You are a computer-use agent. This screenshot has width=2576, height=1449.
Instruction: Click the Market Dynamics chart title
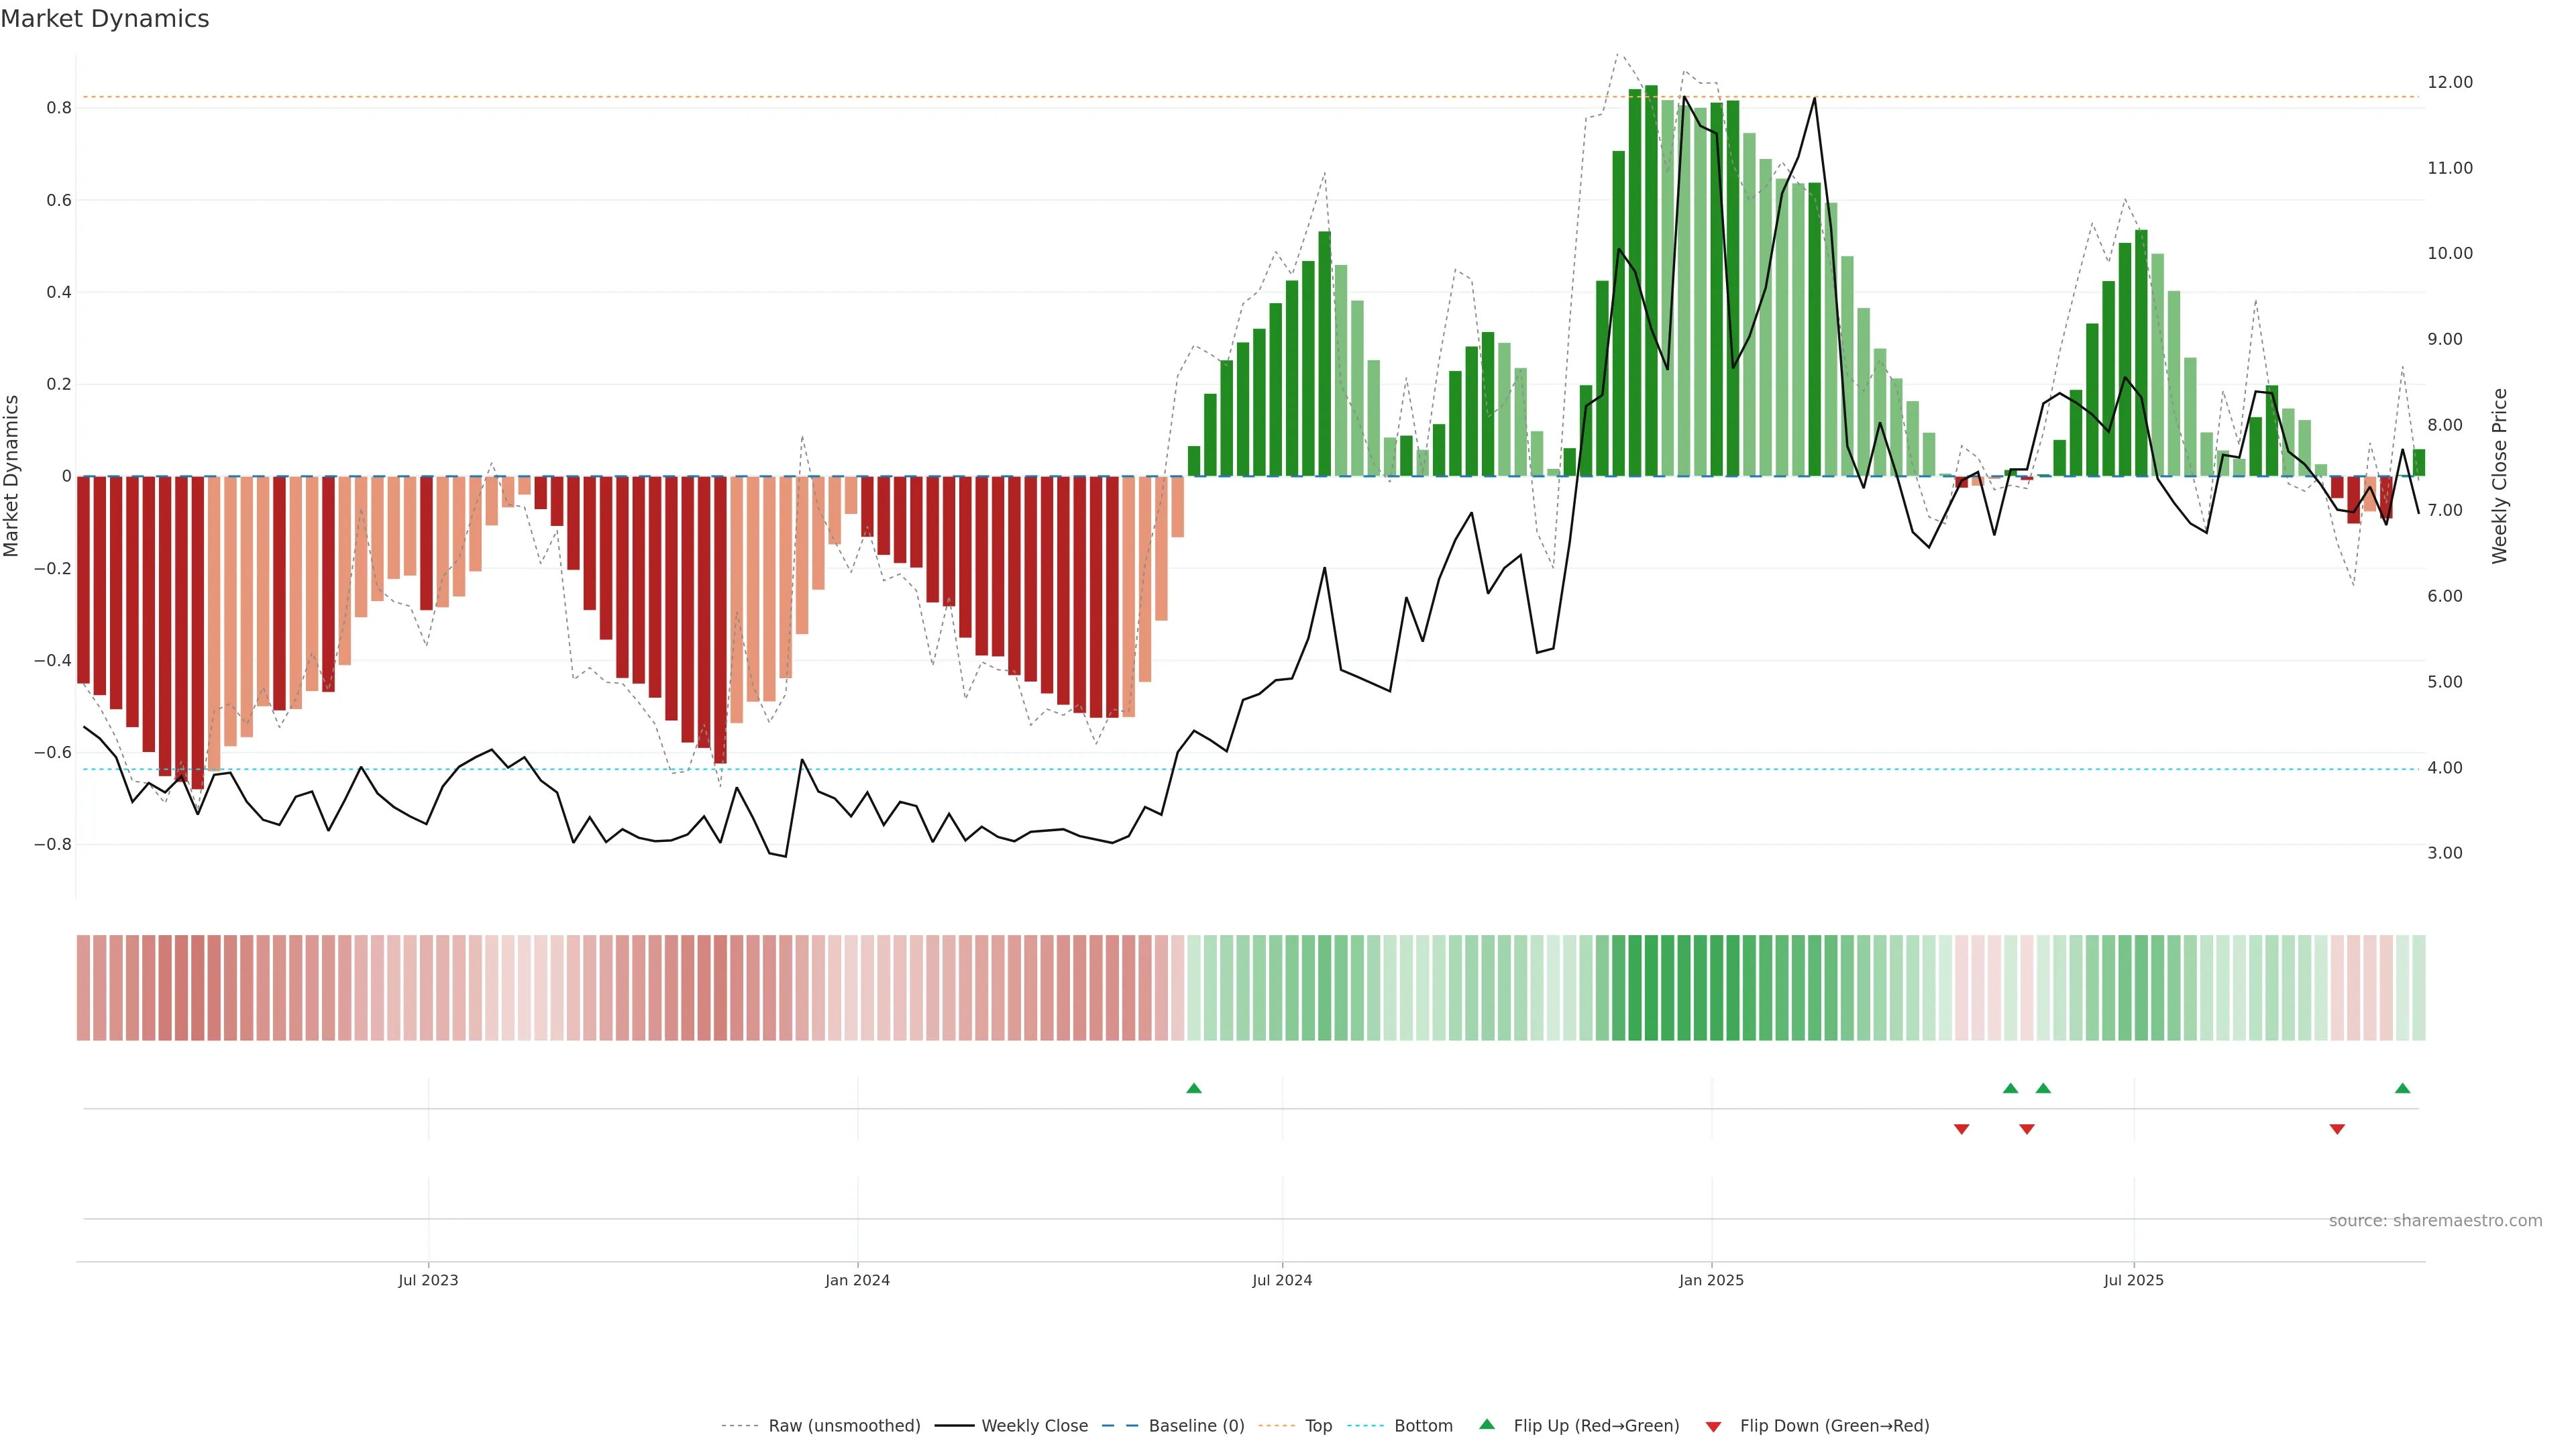tap(105, 19)
